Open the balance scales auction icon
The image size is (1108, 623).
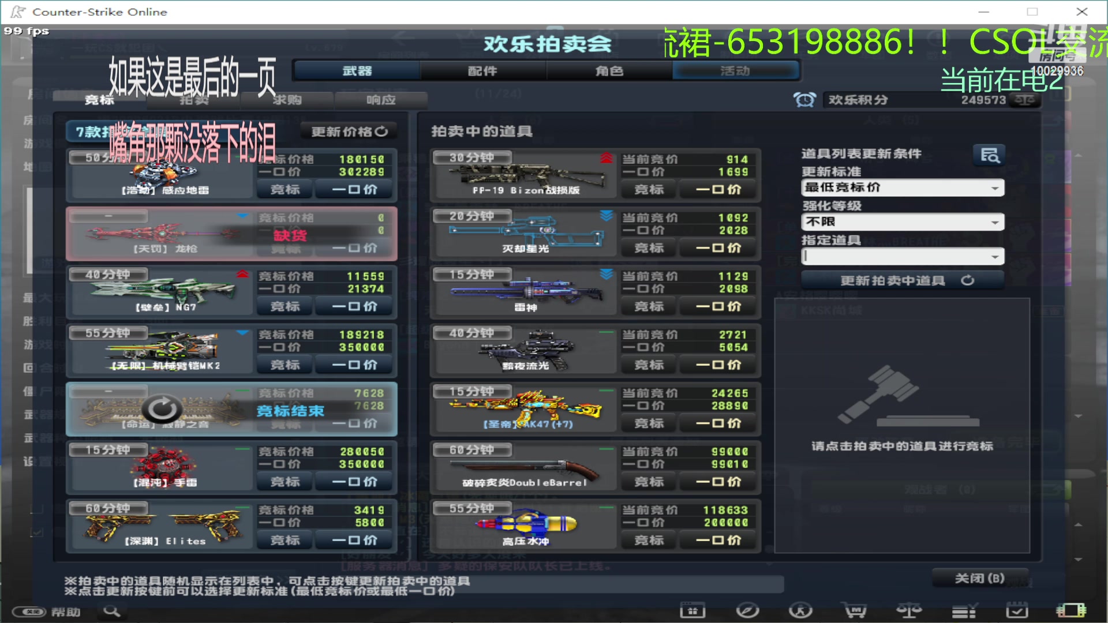pyautogui.click(x=908, y=610)
